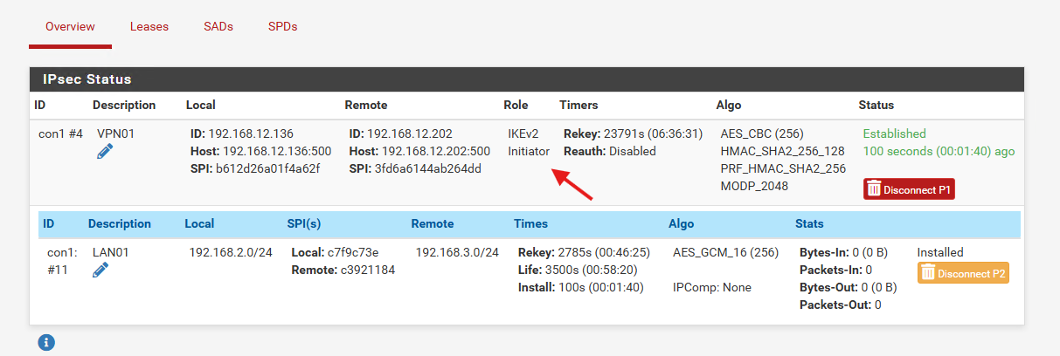Edit the LAN01 phase 2 entry pencil icon

(101, 270)
